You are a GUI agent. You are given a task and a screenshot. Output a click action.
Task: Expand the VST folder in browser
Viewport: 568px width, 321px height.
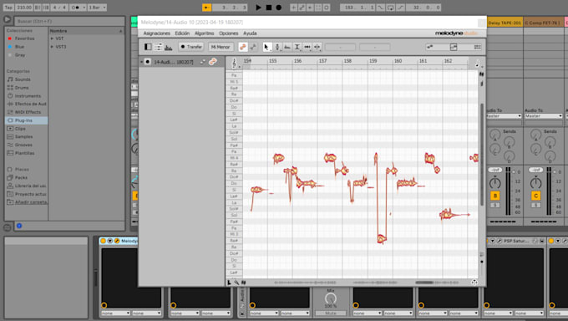[x=52, y=38]
